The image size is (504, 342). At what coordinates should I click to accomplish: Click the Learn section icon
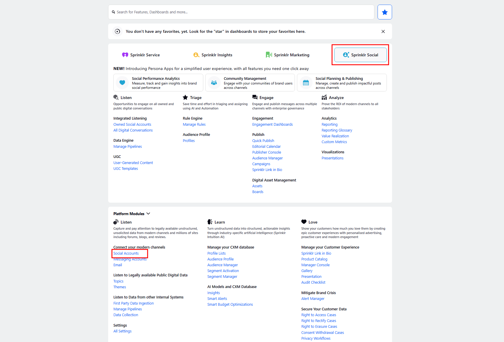click(x=210, y=222)
